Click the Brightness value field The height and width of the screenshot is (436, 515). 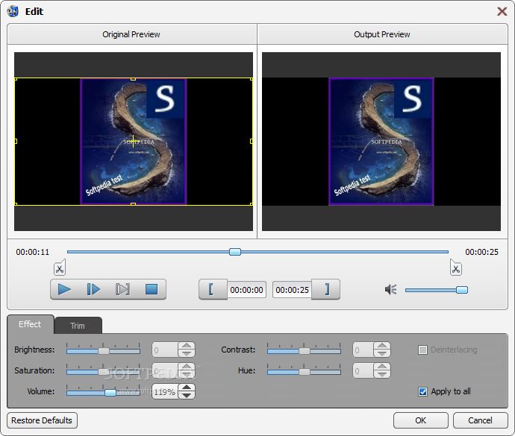[165, 350]
